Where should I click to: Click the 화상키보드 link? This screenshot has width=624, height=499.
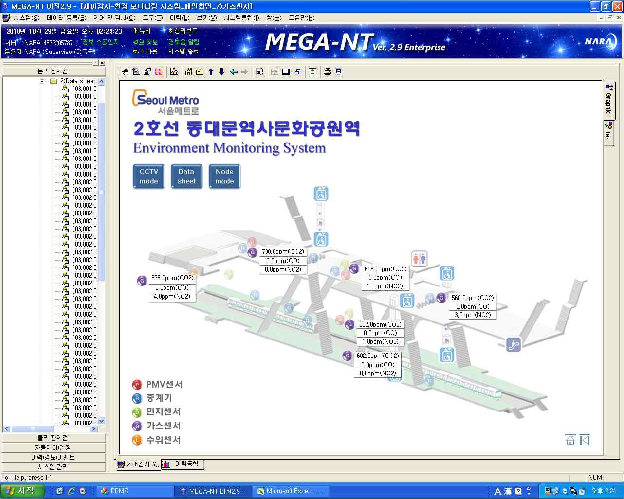tap(183, 31)
